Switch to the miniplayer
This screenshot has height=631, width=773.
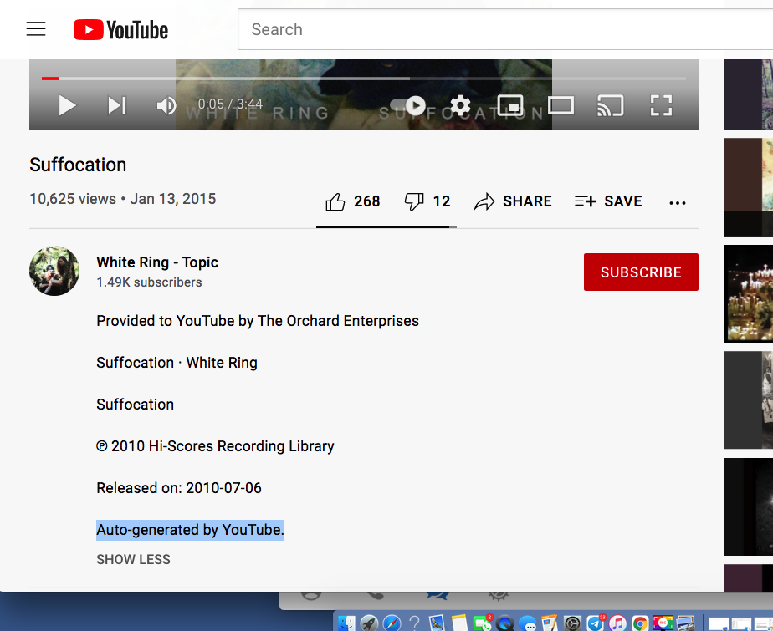pyautogui.click(x=510, y=105)
